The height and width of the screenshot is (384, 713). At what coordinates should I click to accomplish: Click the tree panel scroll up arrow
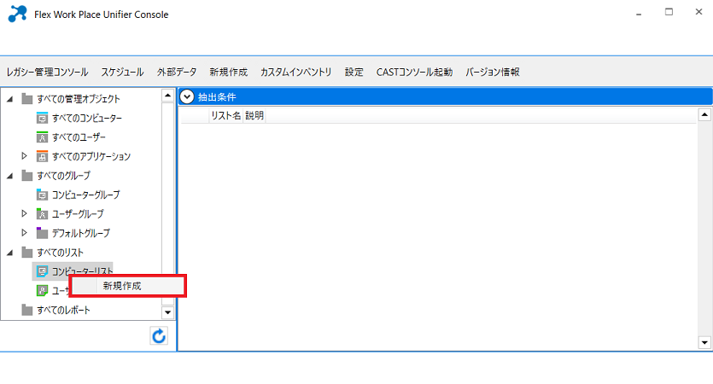point(168,95)
